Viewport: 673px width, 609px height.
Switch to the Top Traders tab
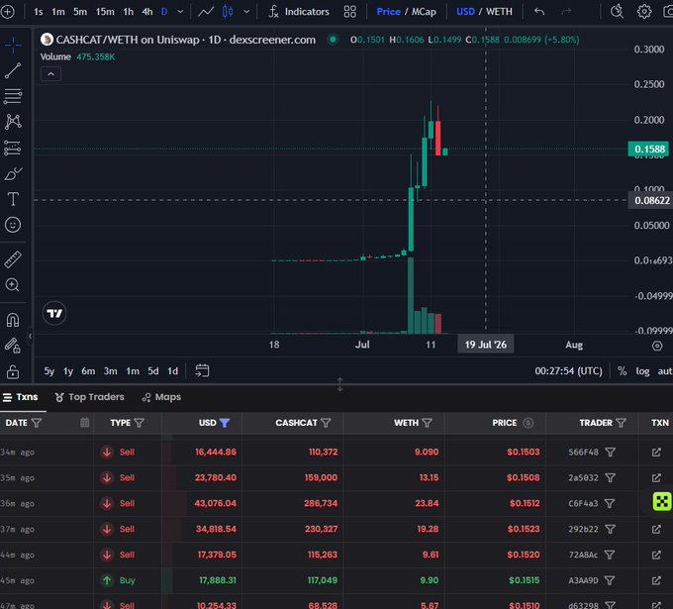[x=89, y=397]
